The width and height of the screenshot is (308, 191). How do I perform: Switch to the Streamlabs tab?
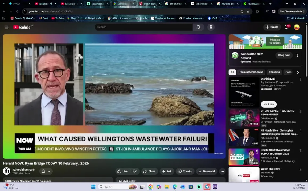click(97, 4)
